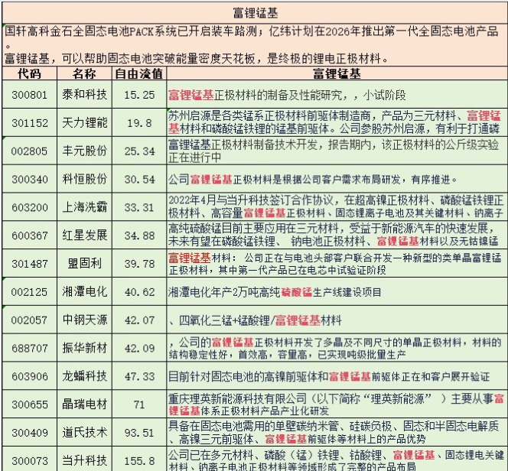
Task: Select stock code cell 300801
Action: point(30,95)
